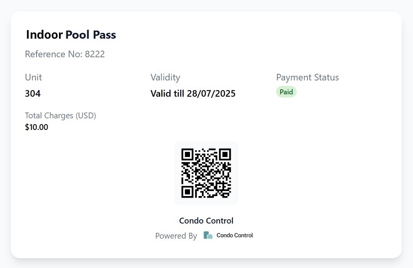
Task: Click the date 28/07/2025 in validity
Action: coord(211,94)
